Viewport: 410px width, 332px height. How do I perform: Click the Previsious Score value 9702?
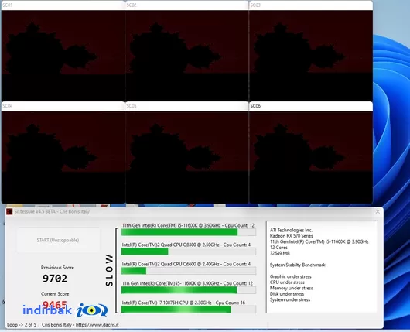55,279
